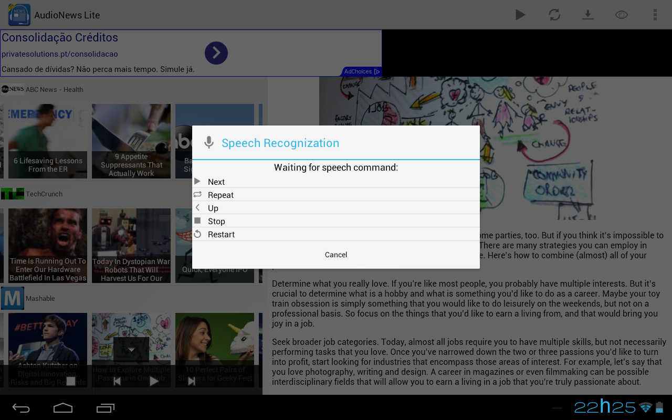Open 'Time Is Running Out' Hardware Battlefield article

[x=48, y=246]
